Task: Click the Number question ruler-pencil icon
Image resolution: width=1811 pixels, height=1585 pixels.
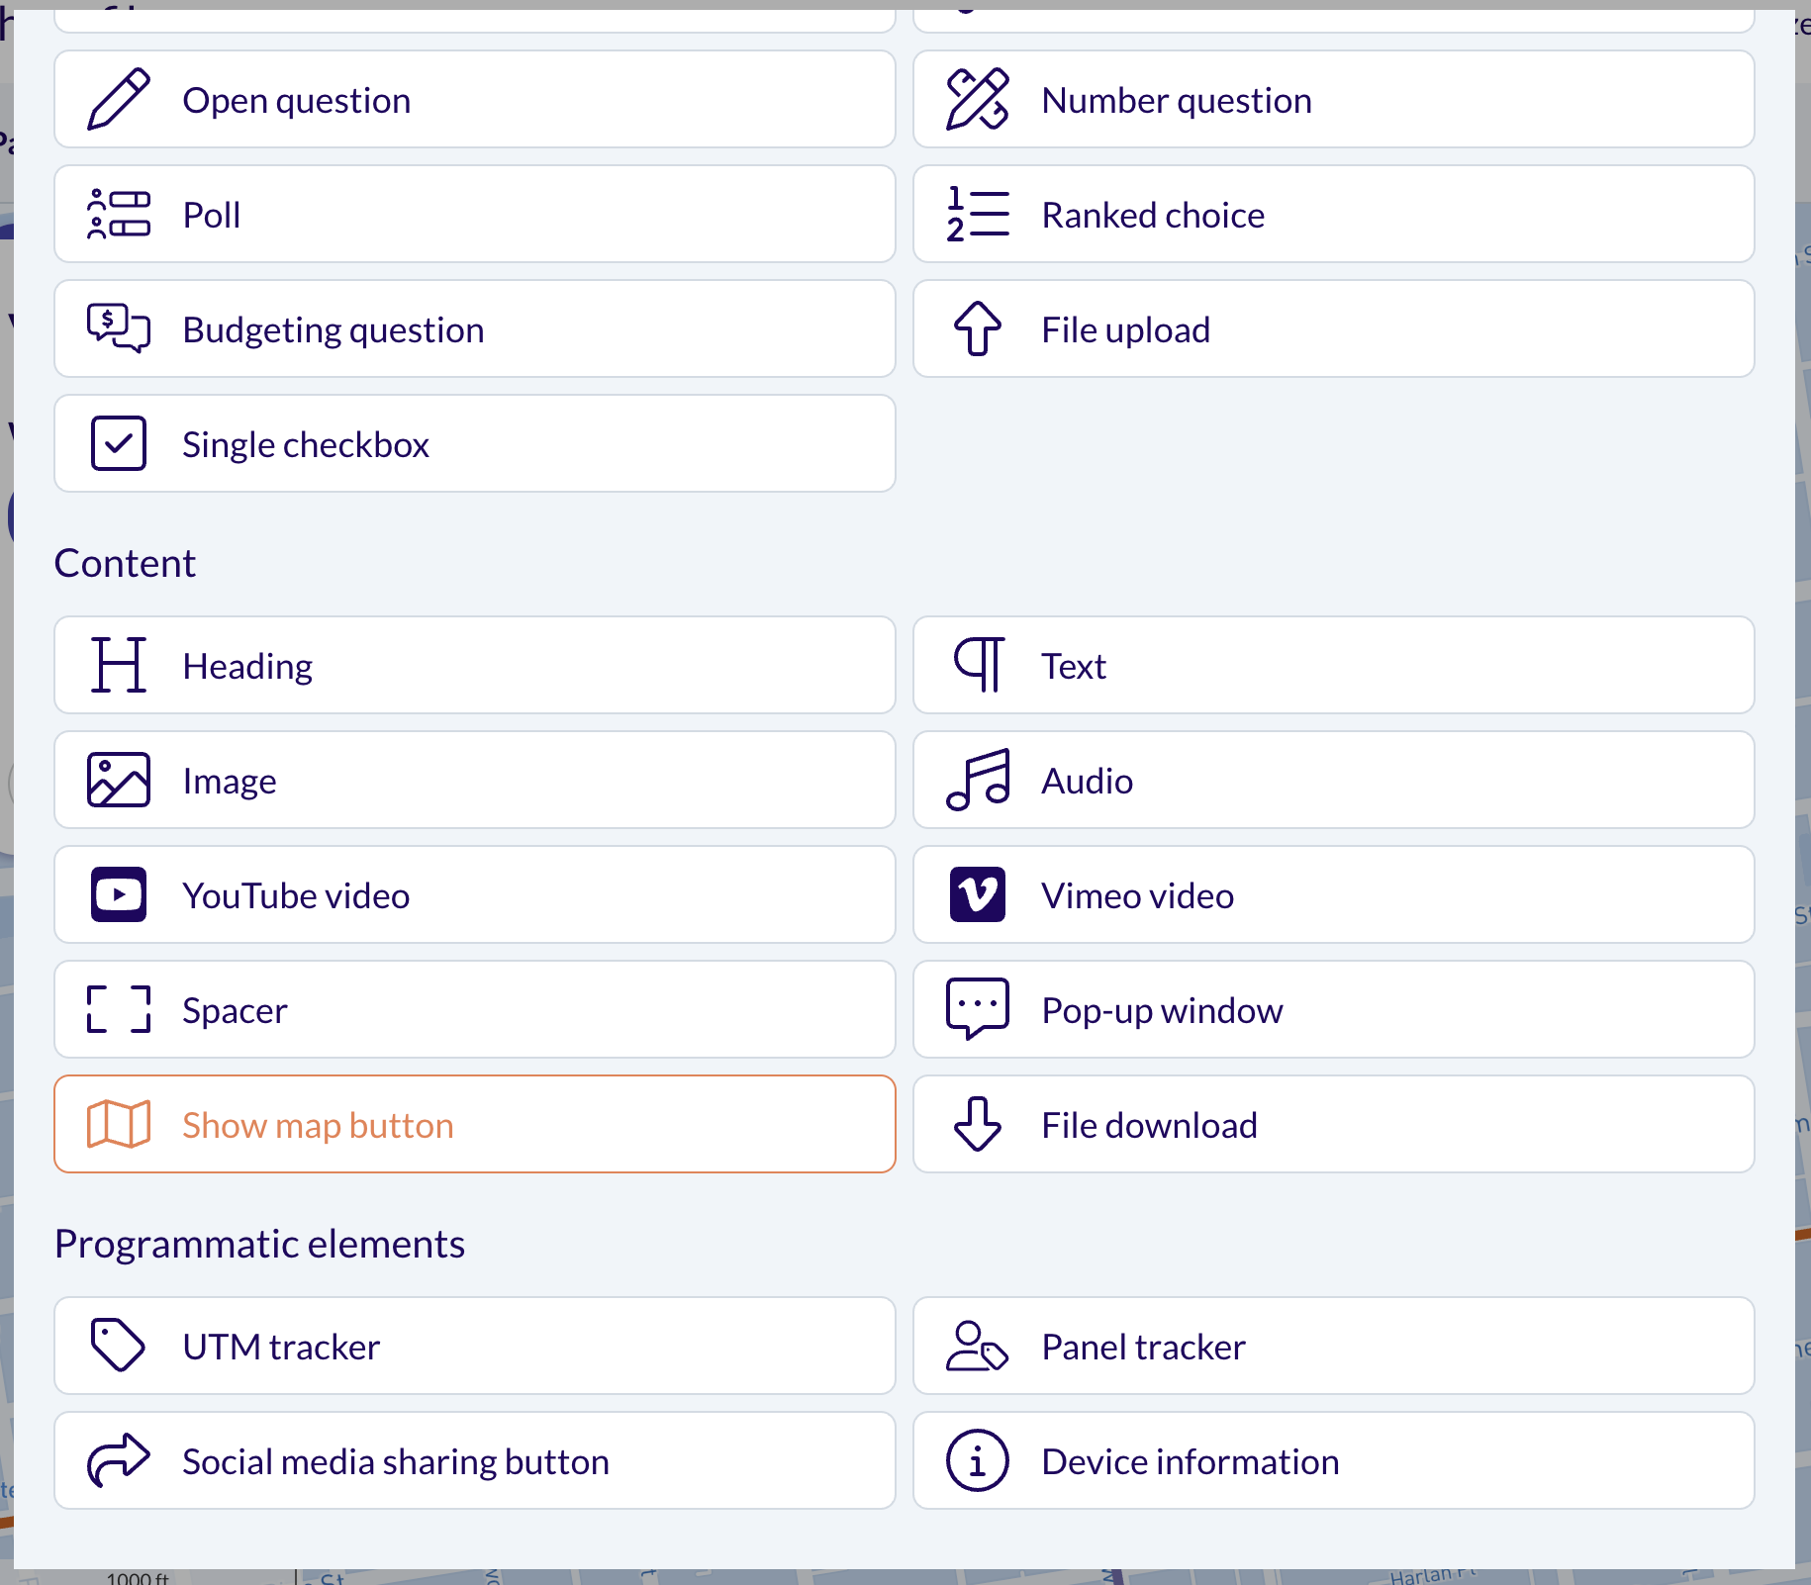Action: point(978,100)
